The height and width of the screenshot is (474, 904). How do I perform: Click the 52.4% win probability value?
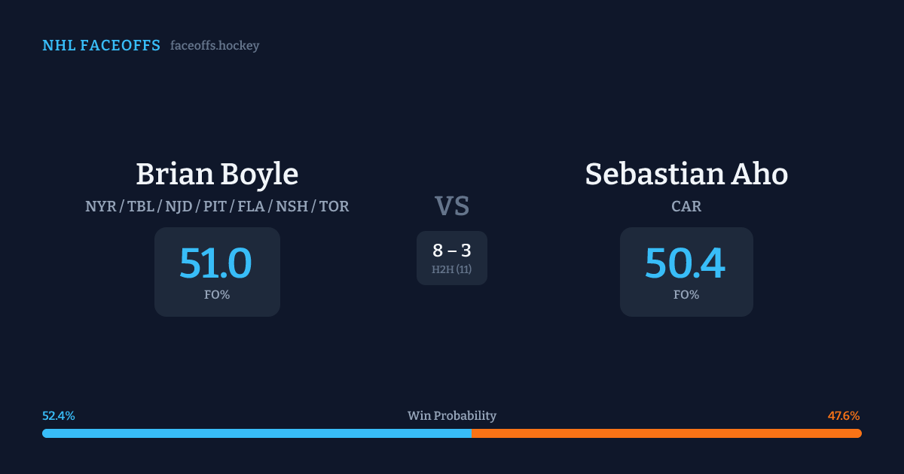coord(59,416)
